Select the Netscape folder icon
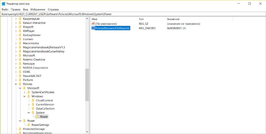Viewport: 266px width, 134px height. pos(20,64)
